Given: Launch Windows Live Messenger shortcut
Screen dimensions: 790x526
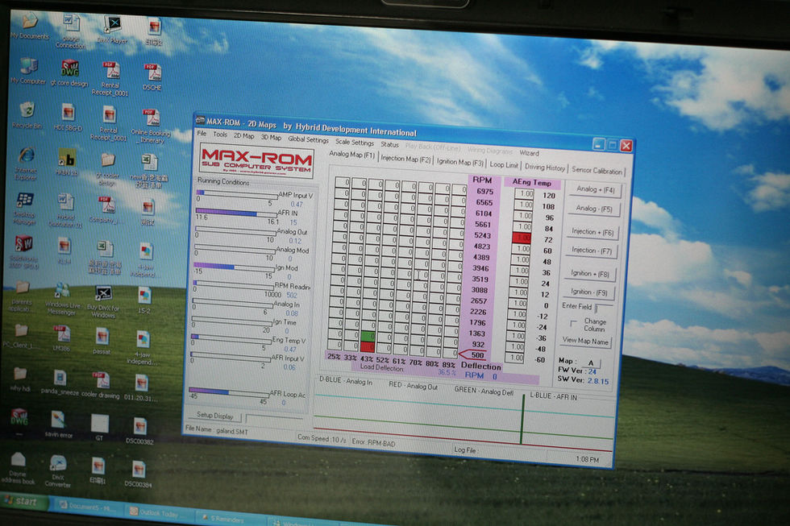Looking at the screenshot, I should coord(63,299).
